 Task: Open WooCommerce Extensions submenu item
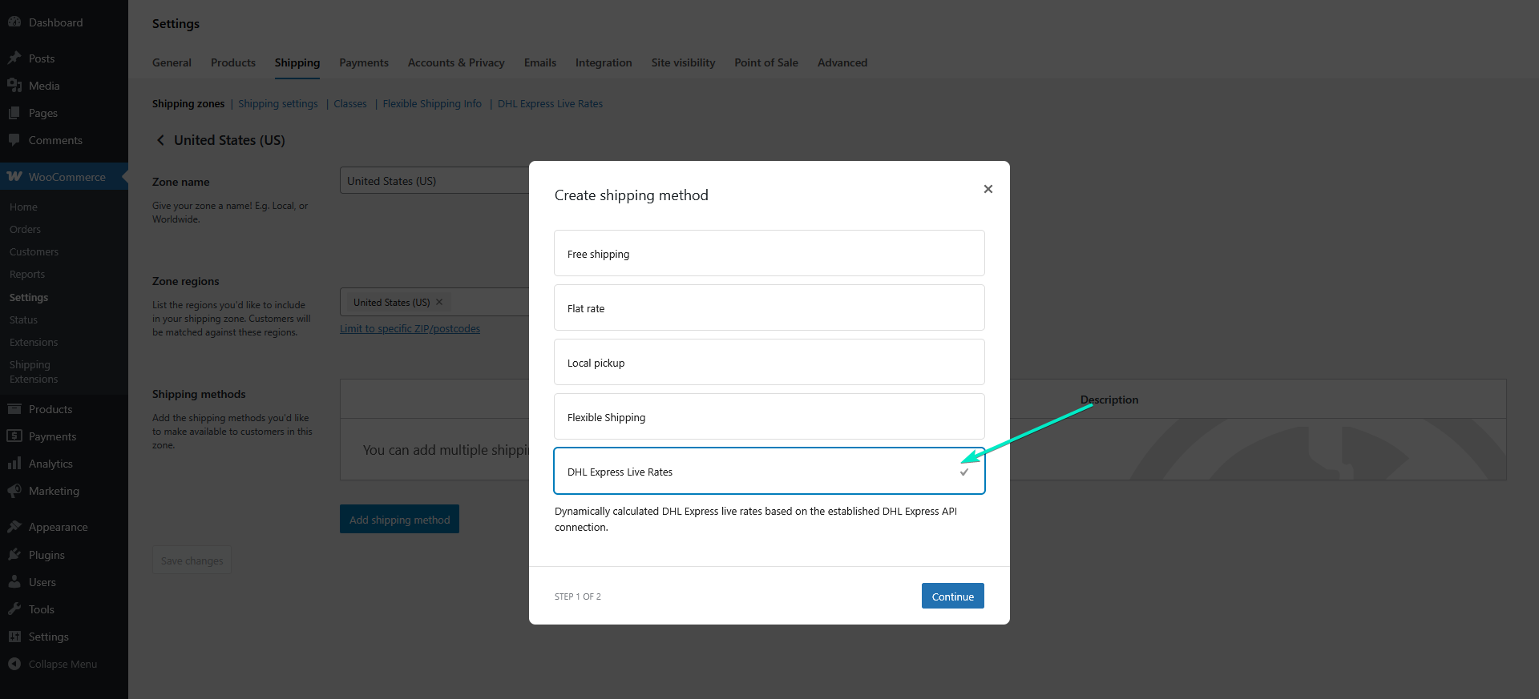[x=34, y=342]
